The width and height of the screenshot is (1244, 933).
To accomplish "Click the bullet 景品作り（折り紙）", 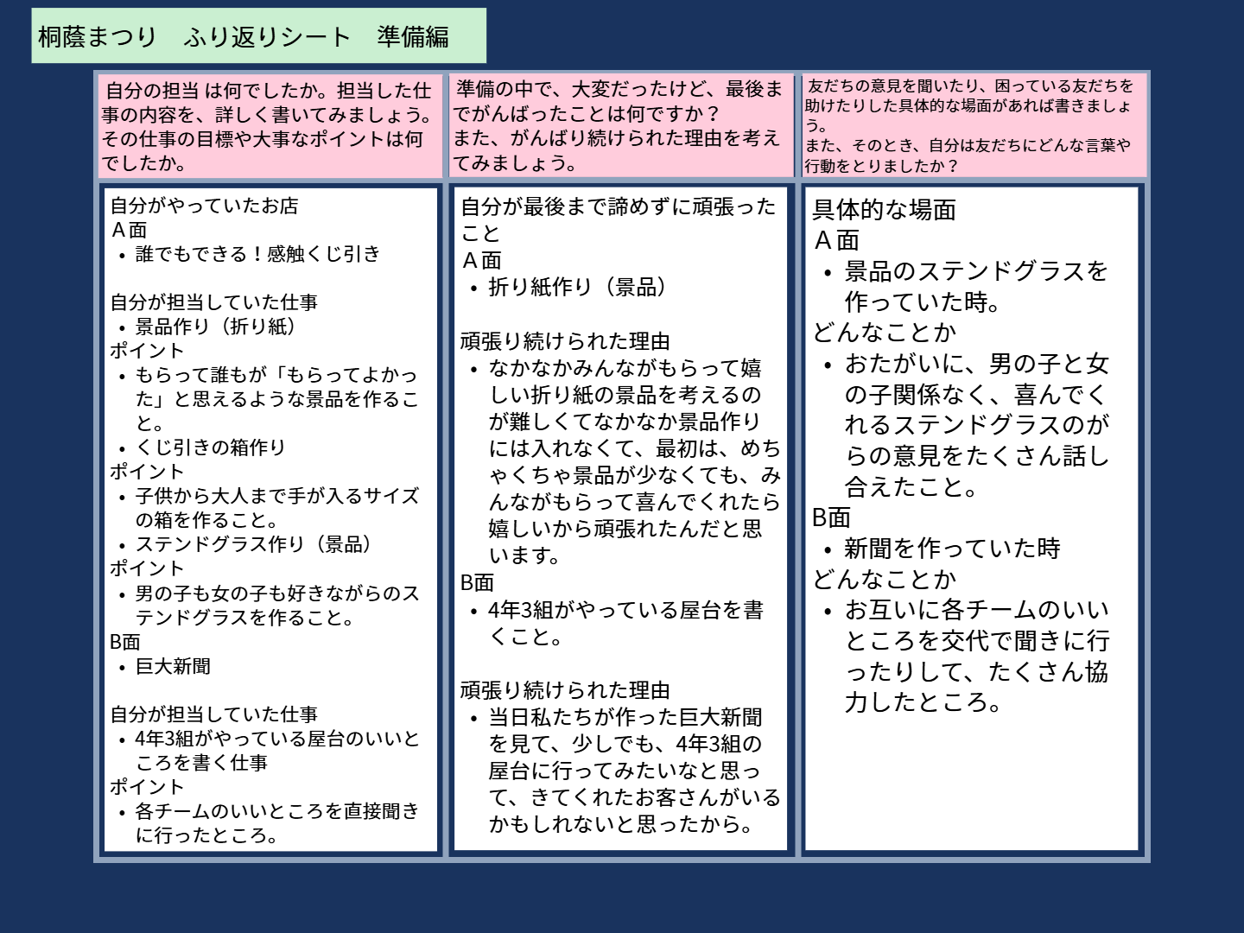I will click(216, 327).
